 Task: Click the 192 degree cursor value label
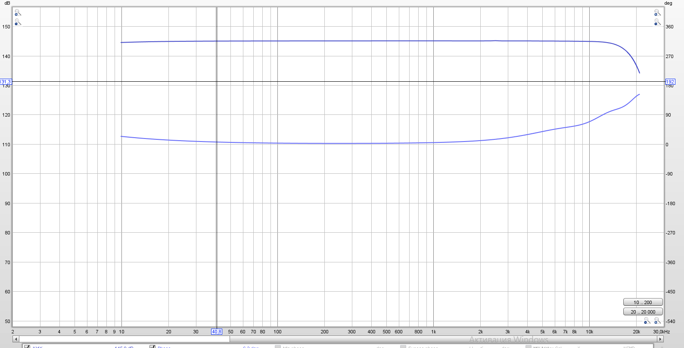pyautogui.click(x=670, y=82)
